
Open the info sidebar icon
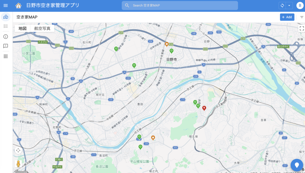point(6,36)
